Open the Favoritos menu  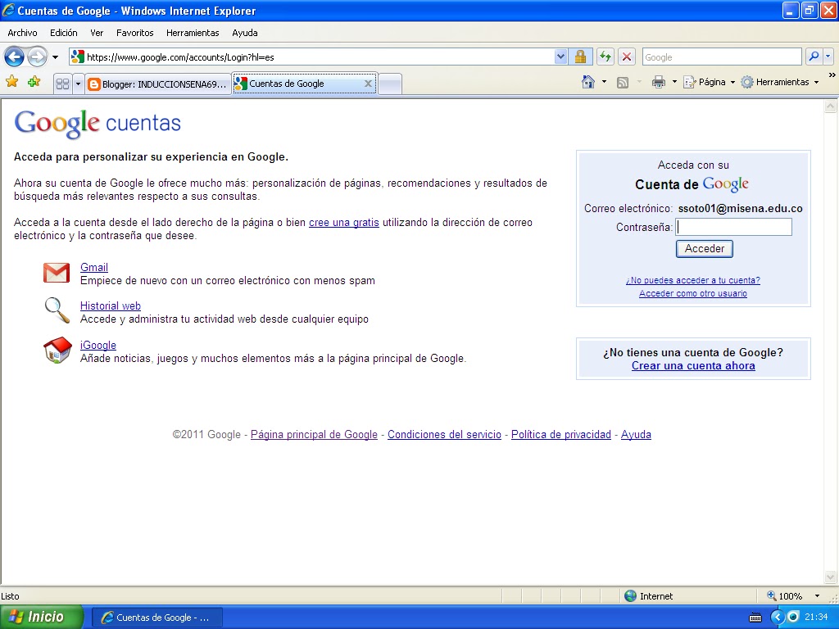click(134, 33)
